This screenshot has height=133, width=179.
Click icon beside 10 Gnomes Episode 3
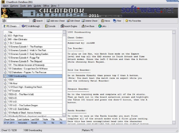(5, 54)
